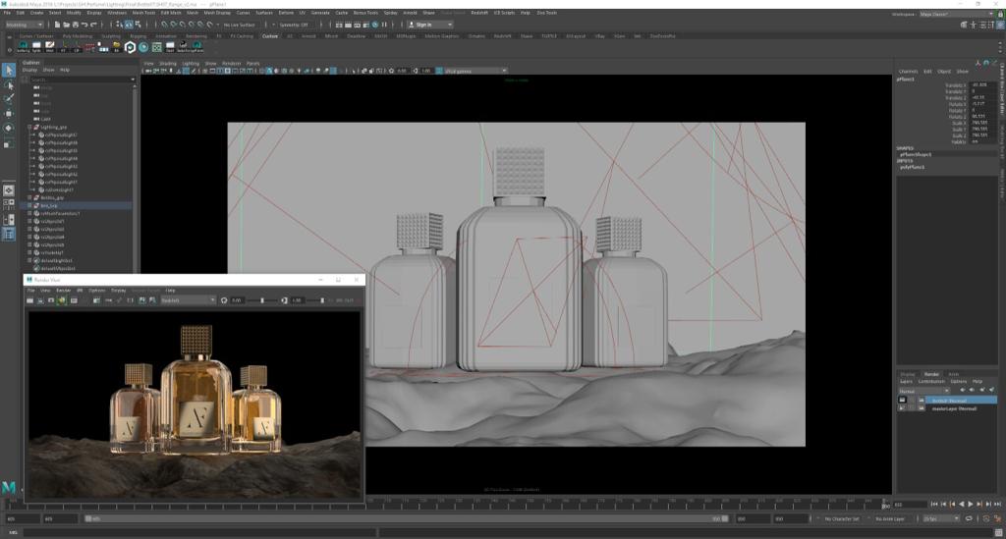Switch to the Custom shelf tab
Image resolution: width=1006 pixels, height=539 pixels.
click(x=269, y=35)
